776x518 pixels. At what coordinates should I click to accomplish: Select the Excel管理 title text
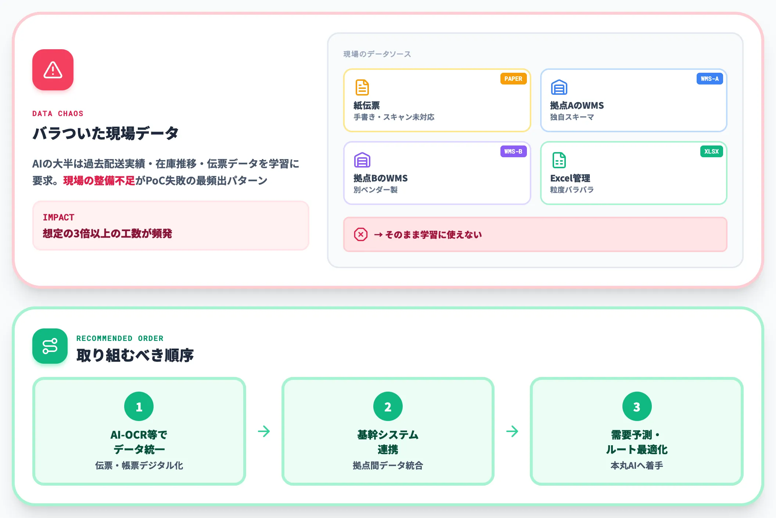tap(570, 178)
